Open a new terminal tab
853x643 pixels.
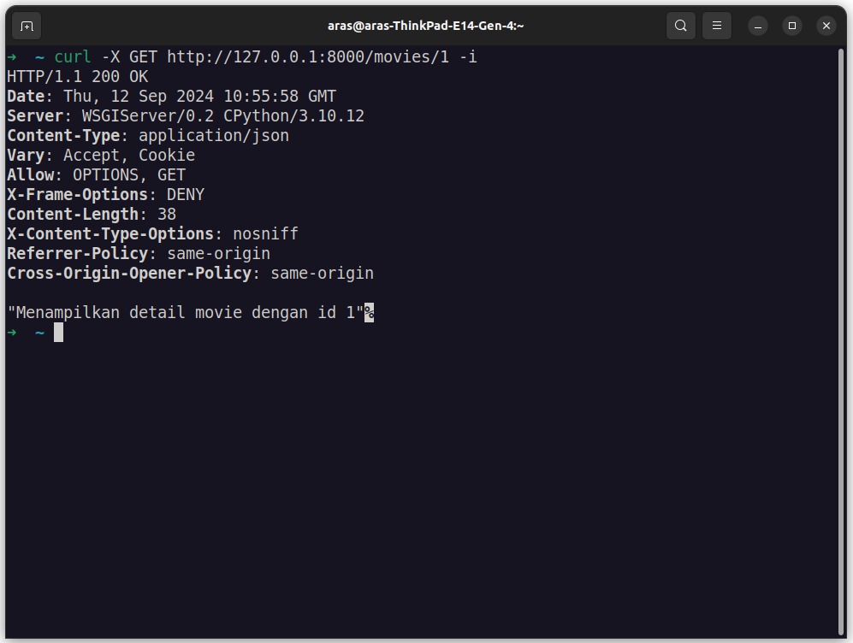click(27, 26)
